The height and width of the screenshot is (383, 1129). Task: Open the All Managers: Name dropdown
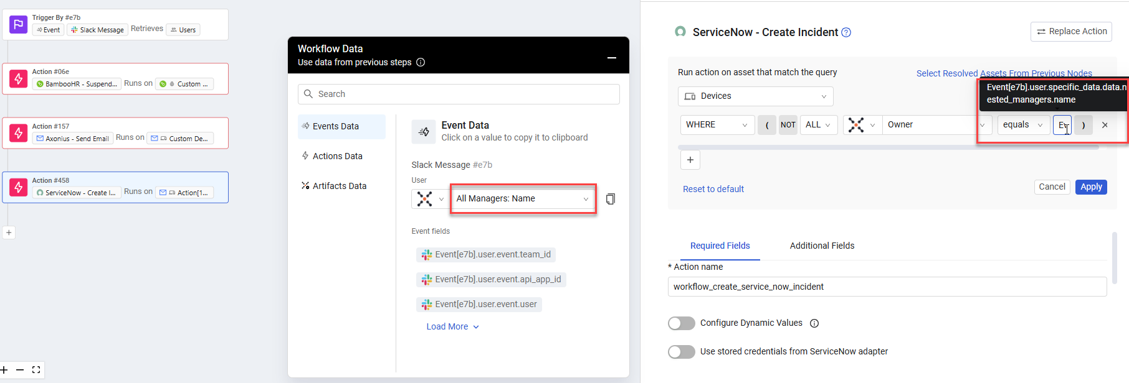click(523, 199)
